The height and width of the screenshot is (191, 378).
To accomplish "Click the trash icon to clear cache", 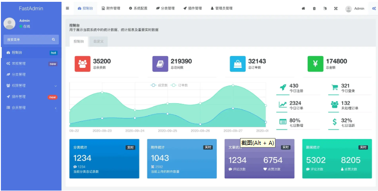I will click(x=314, y=9).
